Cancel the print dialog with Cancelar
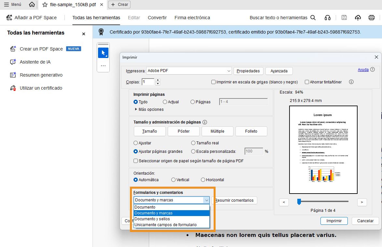Screen dimensions: 382x247 click(365, 221)
